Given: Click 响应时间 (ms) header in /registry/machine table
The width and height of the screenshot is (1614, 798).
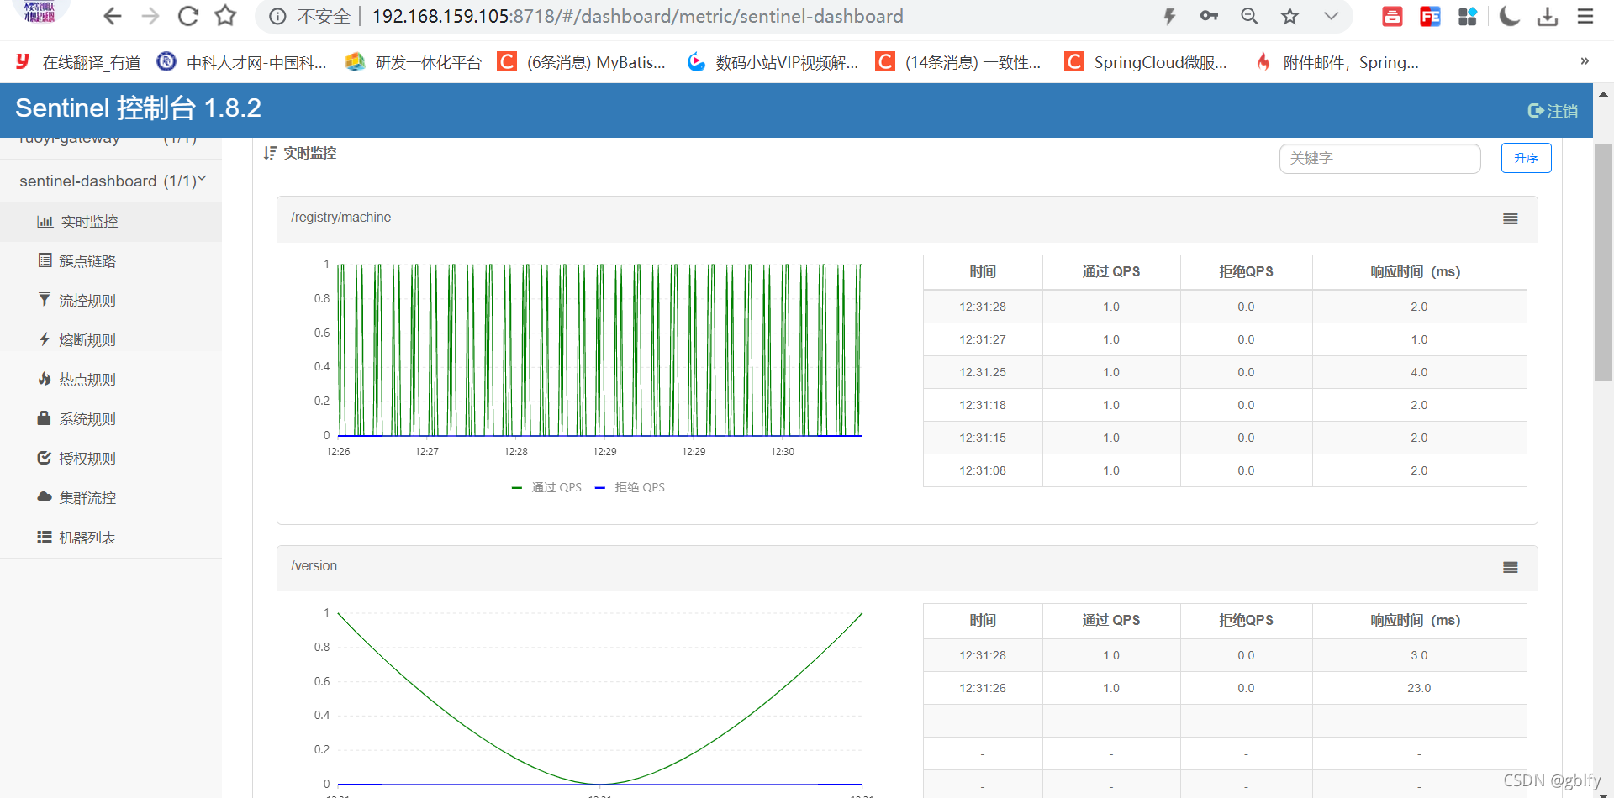Looking at the screenshot, I should click(1419, 272).
